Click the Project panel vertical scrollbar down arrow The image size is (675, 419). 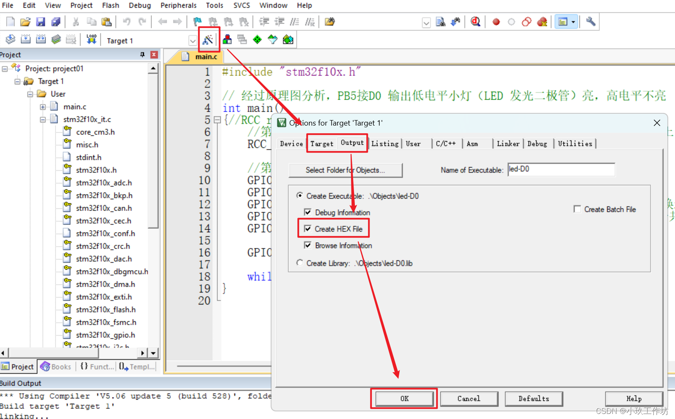click(x=153, y=353)
